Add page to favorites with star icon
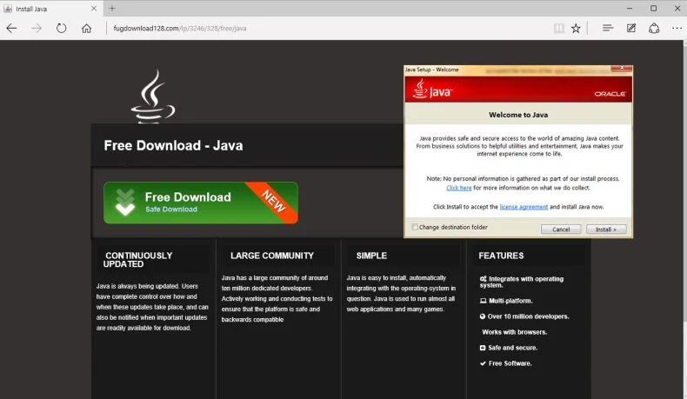The height and width of the screenshot is (399, 687). coord(576,29)
